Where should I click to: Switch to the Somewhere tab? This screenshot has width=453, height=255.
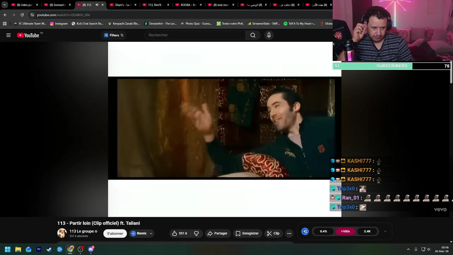tap(58, 5)
